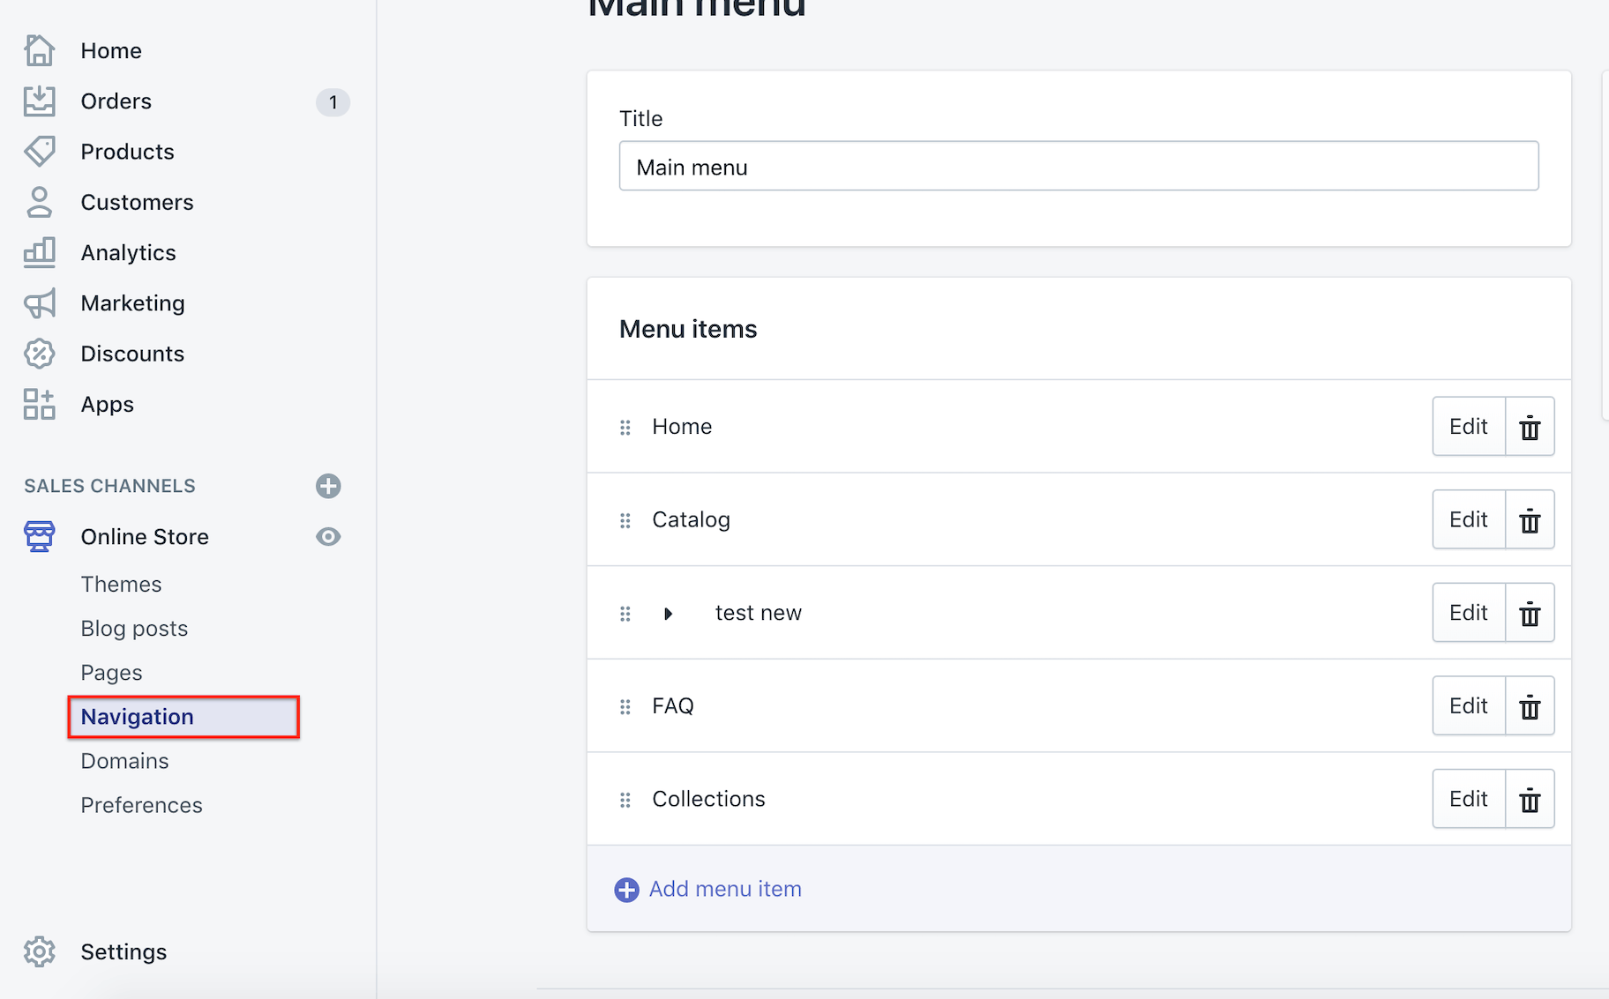Click the Apps icon in sidebar

(40, 404)
